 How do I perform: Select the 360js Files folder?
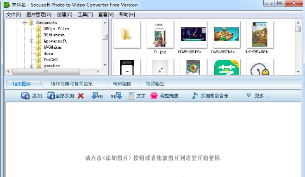(x=56, y=29)
